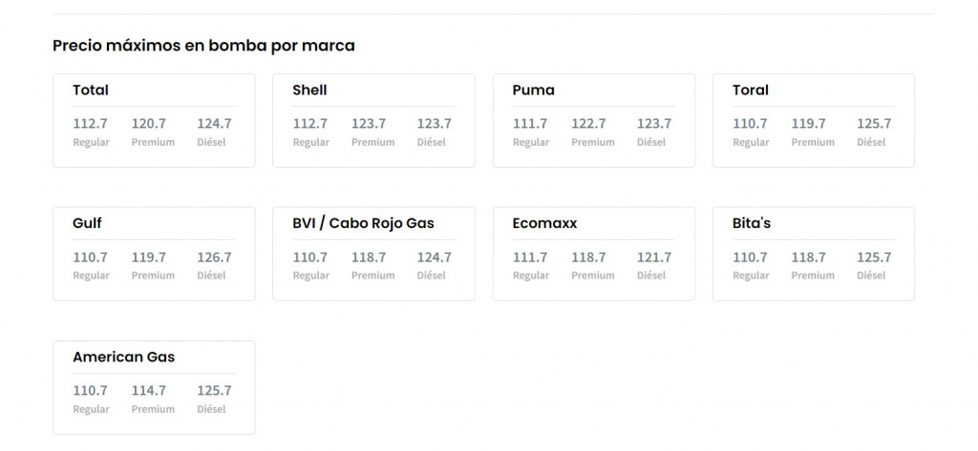This screenshot has width=978, height=451.
Task: Click the BVI / Cabo Rojo Gas heading
Action: tap(363, 223)
